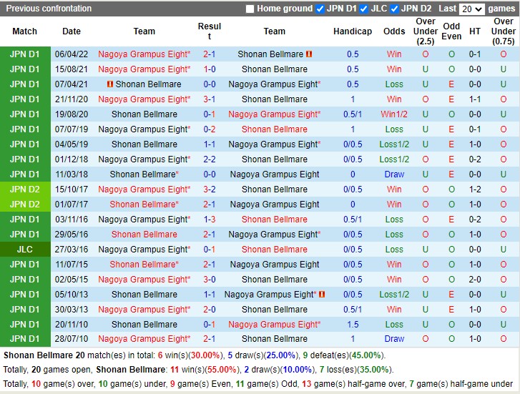
Task: Open the 2-1 result of the 06/04/22 match
Action: click(x=210, y=54)
